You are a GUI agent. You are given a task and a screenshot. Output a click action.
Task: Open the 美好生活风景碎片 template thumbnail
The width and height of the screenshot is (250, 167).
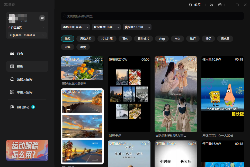[x=82, y=68]
